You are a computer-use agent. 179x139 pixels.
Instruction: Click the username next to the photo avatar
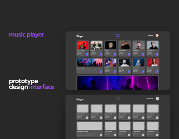point(151,35)
